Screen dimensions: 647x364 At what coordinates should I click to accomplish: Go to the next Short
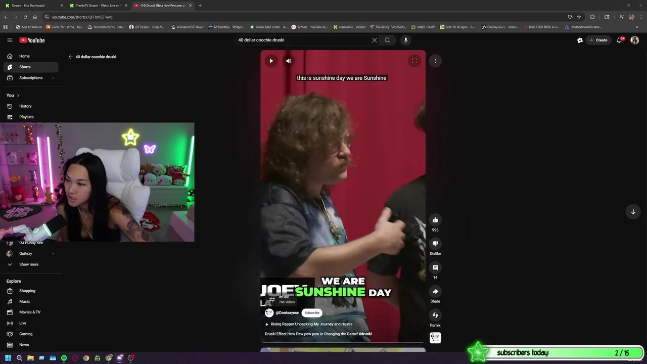(x=633, y=212)
